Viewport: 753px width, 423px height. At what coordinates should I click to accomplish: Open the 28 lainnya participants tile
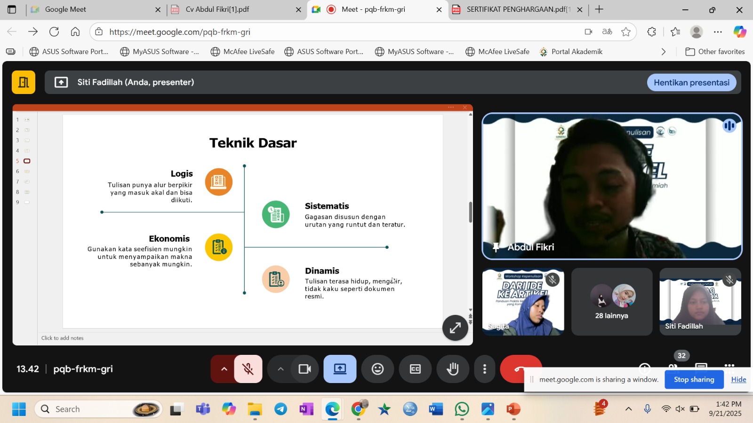[611, 302]
